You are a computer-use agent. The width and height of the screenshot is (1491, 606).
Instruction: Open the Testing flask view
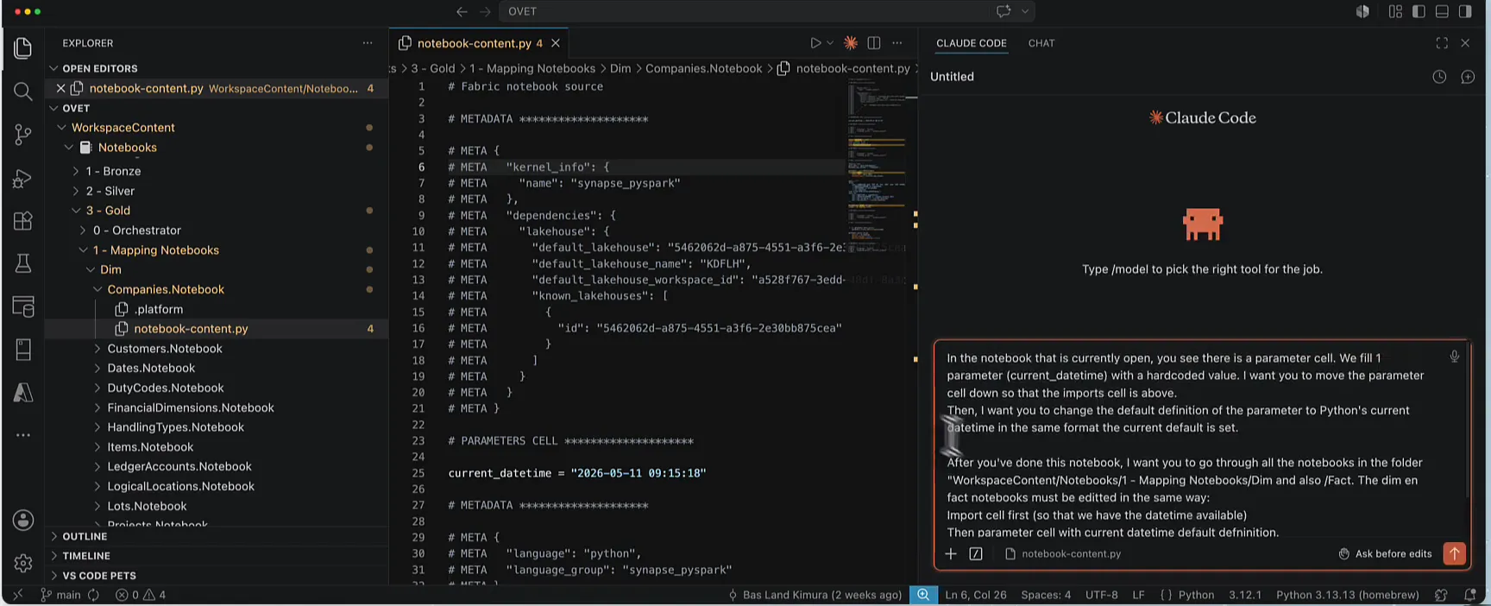pyautogui.click(x=23, y=263)
